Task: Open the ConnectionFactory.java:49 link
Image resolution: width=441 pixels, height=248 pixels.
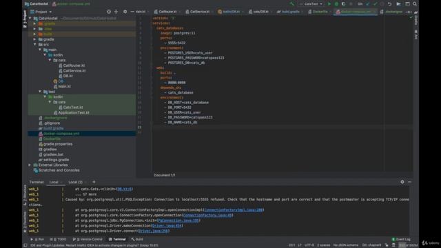Action: click(207, 216)
